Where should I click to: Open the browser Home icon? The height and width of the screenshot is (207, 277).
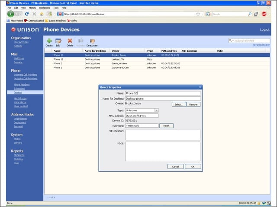tap(42, 14)
